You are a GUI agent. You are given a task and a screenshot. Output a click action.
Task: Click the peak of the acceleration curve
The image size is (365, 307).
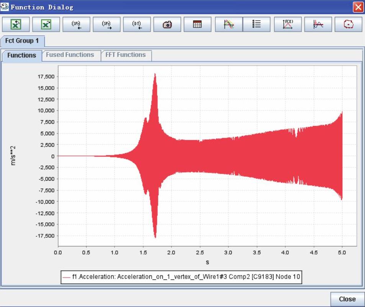[x=155, y=74]
